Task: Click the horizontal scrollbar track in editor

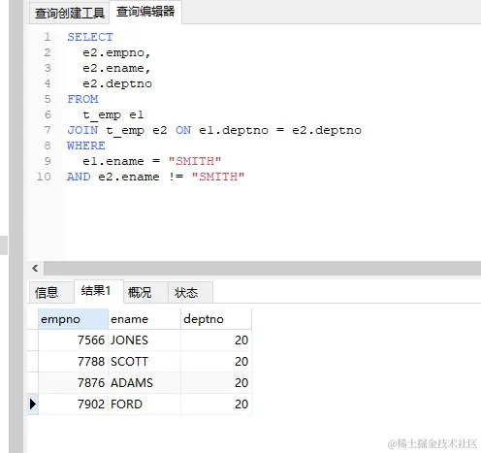Action: point(262,268)
